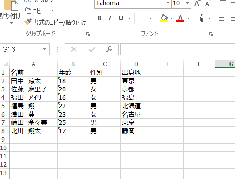The height and width of the screenshot is (179, 235).
Task: Select row 13 header
Action: (4, 173)
